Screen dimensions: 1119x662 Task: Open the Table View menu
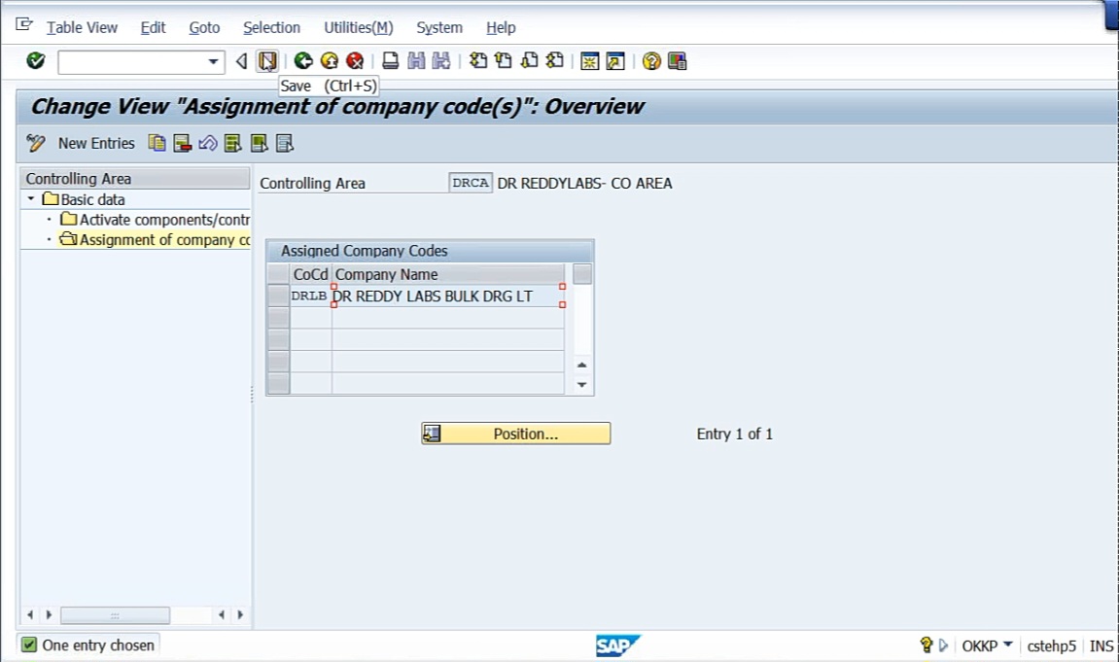point(82,28)
